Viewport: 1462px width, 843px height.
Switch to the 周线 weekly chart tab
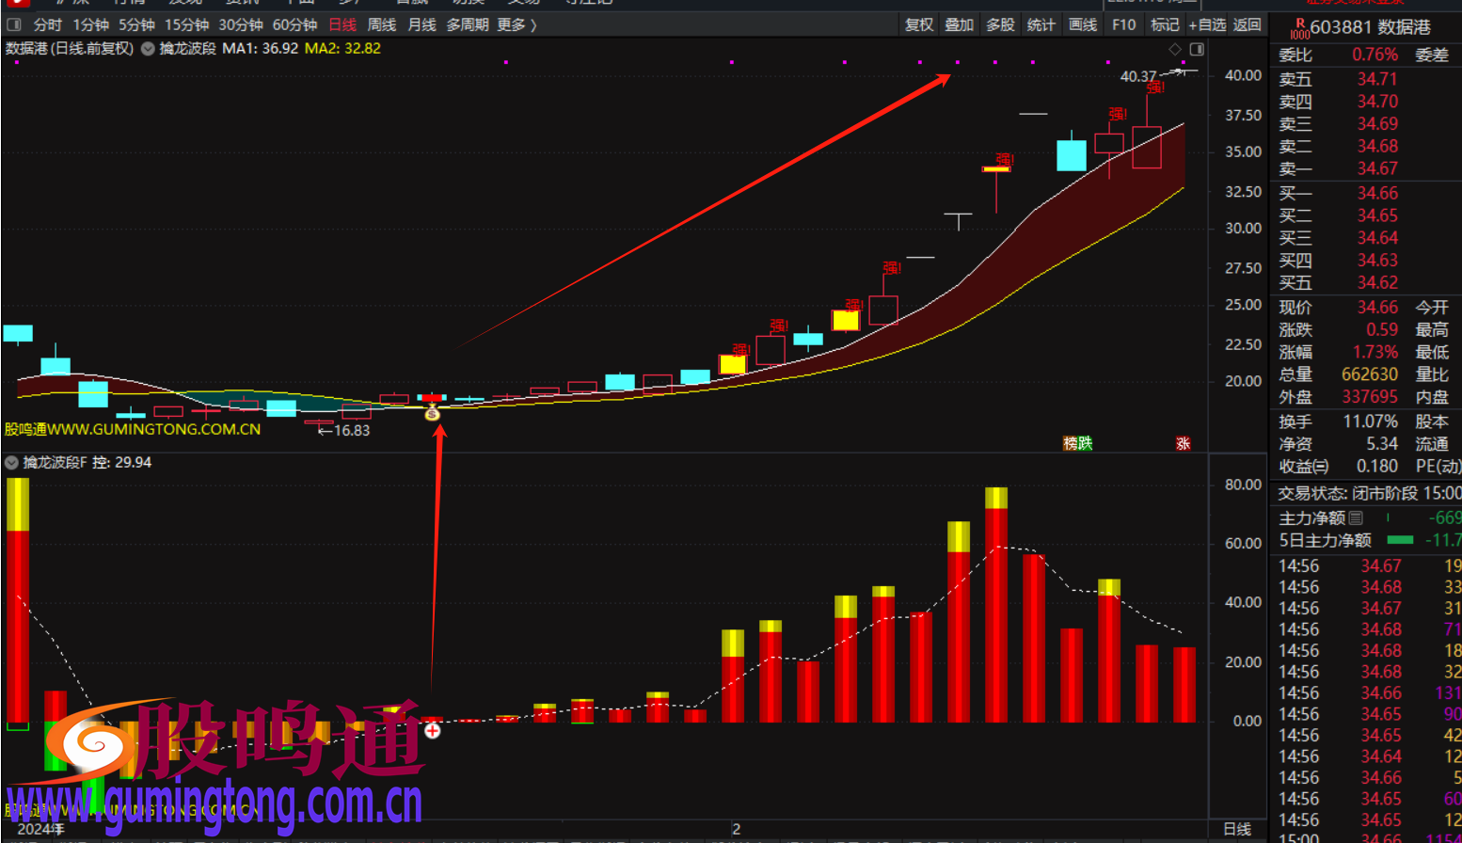382,24
